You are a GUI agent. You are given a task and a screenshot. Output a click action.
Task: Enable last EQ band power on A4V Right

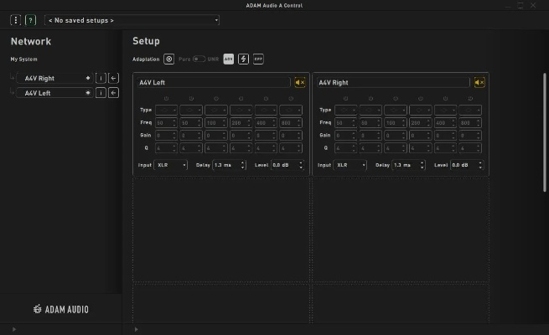click(470, 99)
